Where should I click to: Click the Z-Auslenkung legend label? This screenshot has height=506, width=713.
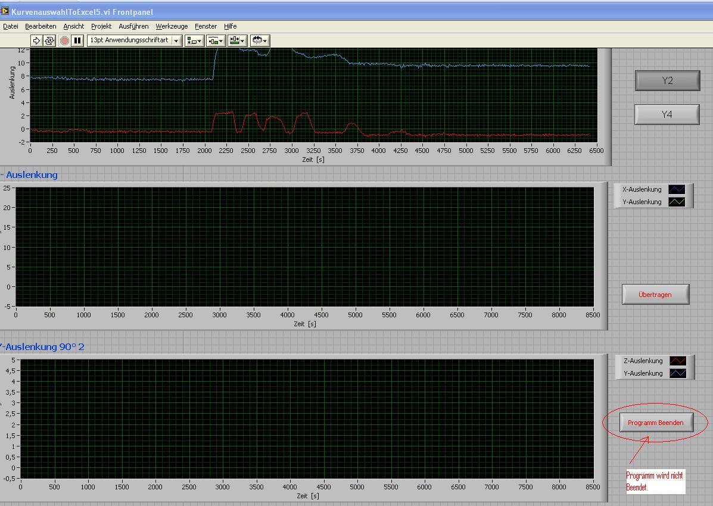(643, 361)
